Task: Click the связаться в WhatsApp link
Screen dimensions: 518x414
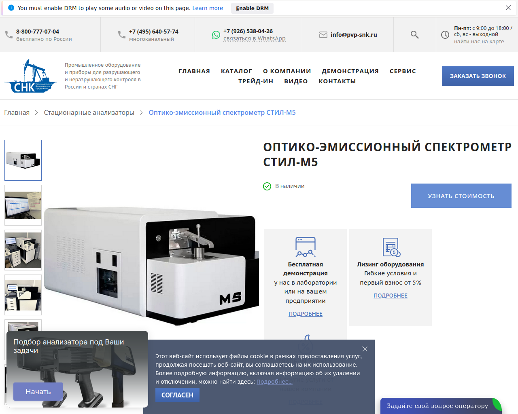Action: pyautogui.click(x=255, y=38)
